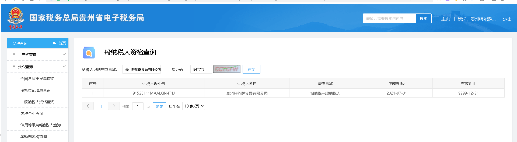Screen dimensions: 517x142
Task: Refresh the captcha verification image
Action: [227, 69]
